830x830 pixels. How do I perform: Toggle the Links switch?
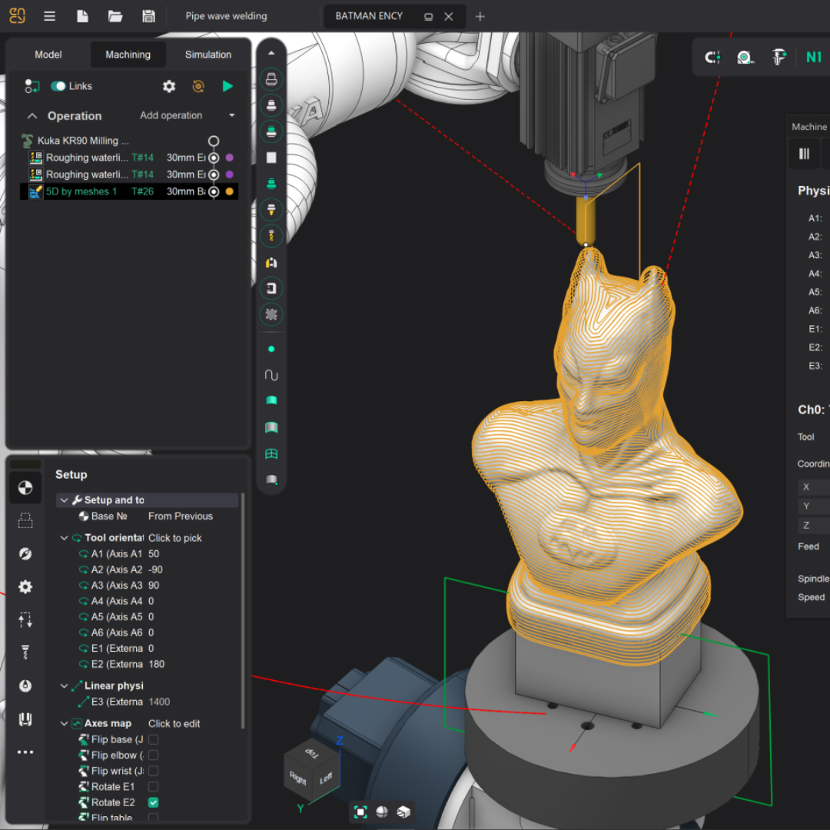(58, 86)
